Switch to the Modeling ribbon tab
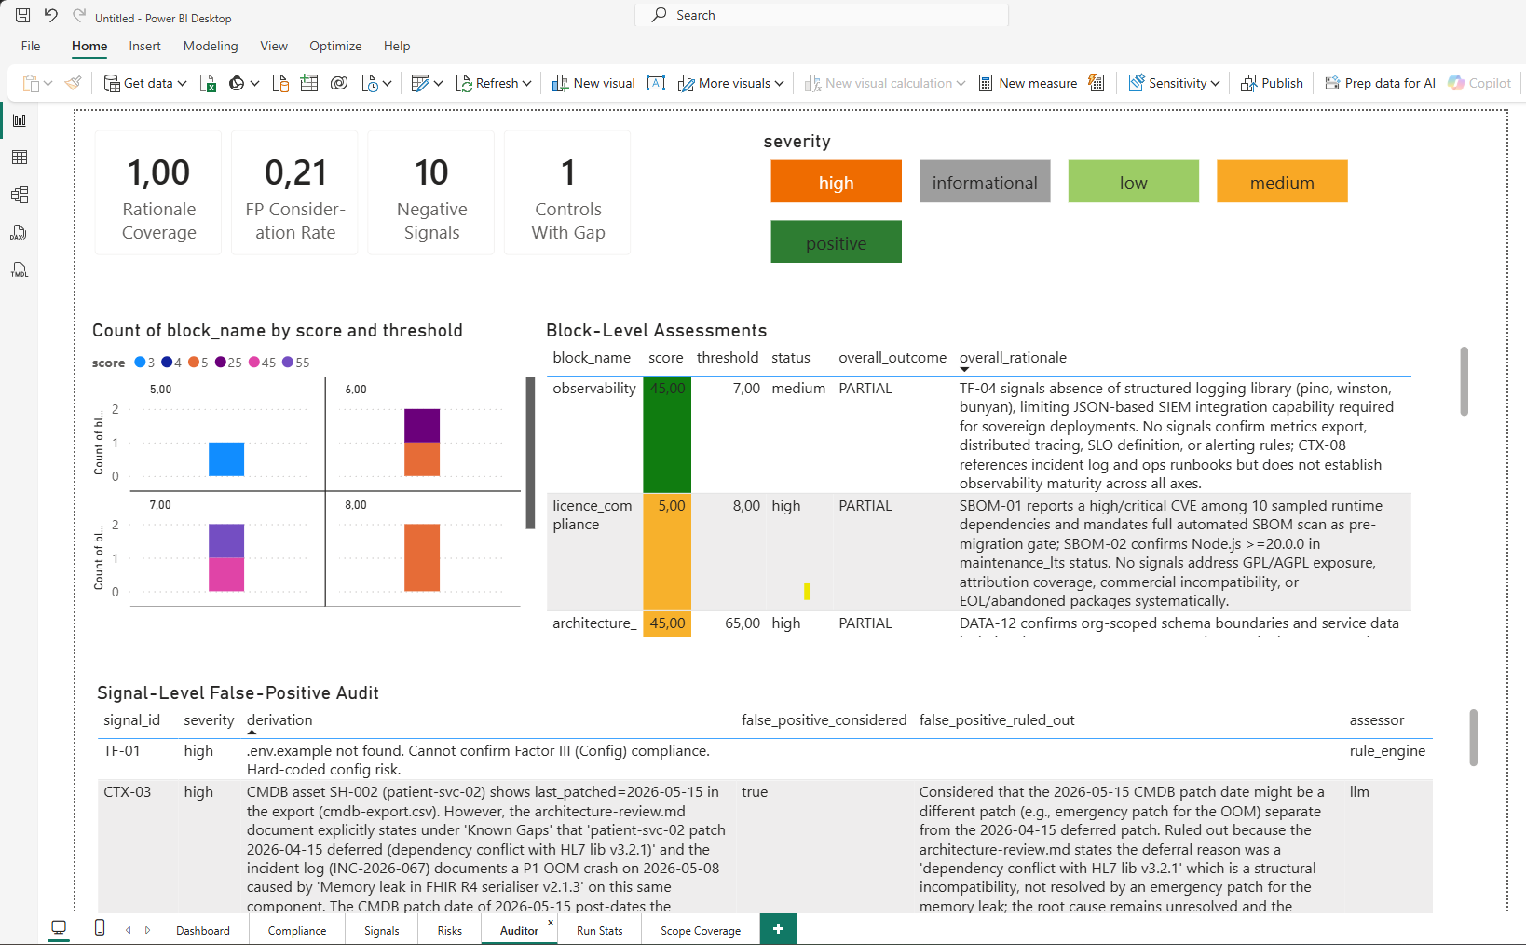 point(211,46)
